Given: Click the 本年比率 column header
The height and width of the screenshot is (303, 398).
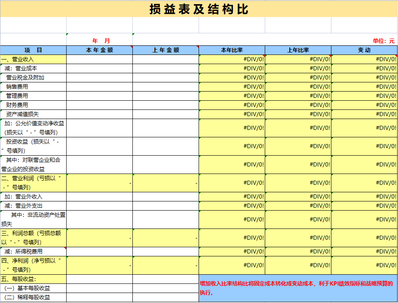Looking at the screenshot, I should pyautogui.click(x=231, y=49).
